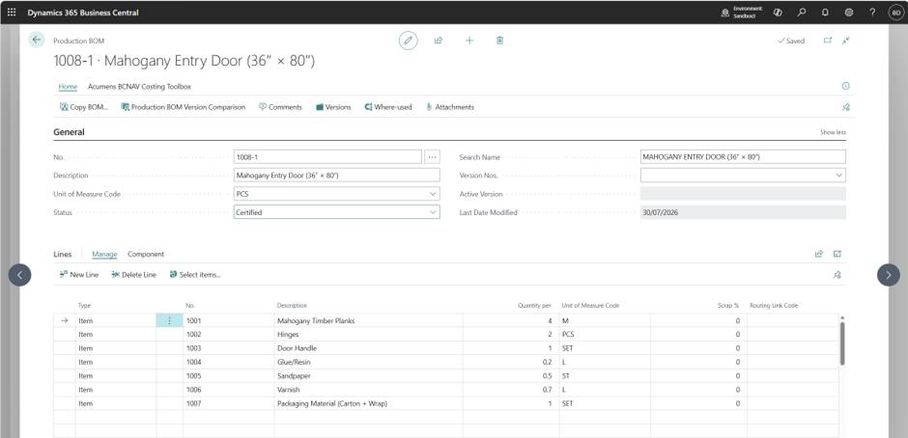
Task: Click the pin icon on action bar
Action: click(x=845, y=107)
